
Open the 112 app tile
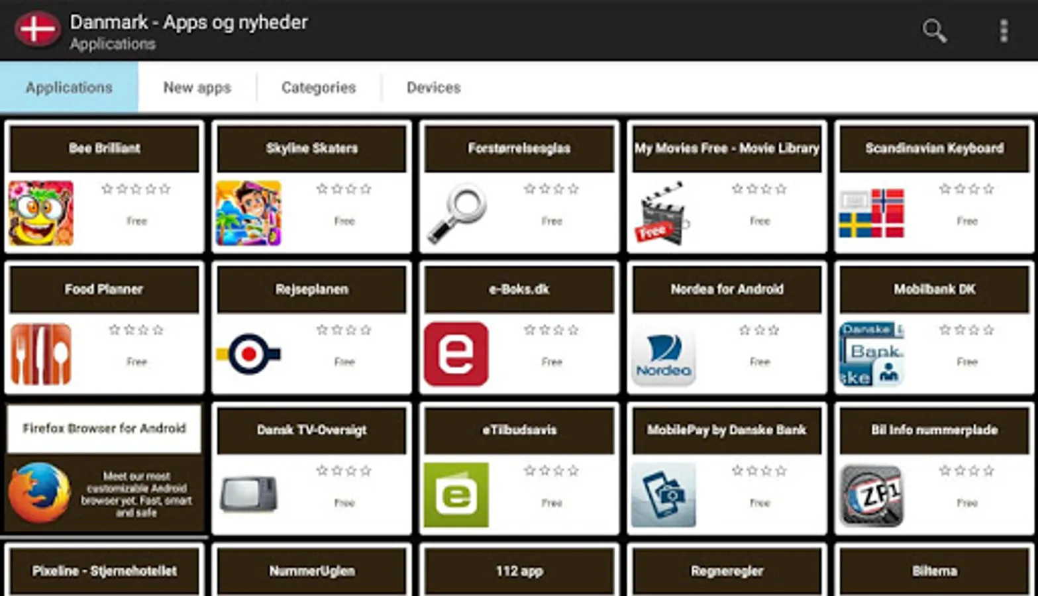click(519, 570)
